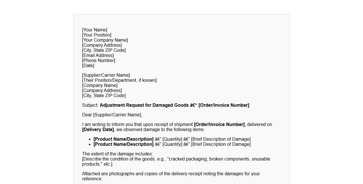Image resolution: width=363 pixels, height=184 pixels.
Task: Click the [Email Address] placeholder line
Action: coord(98,55)
